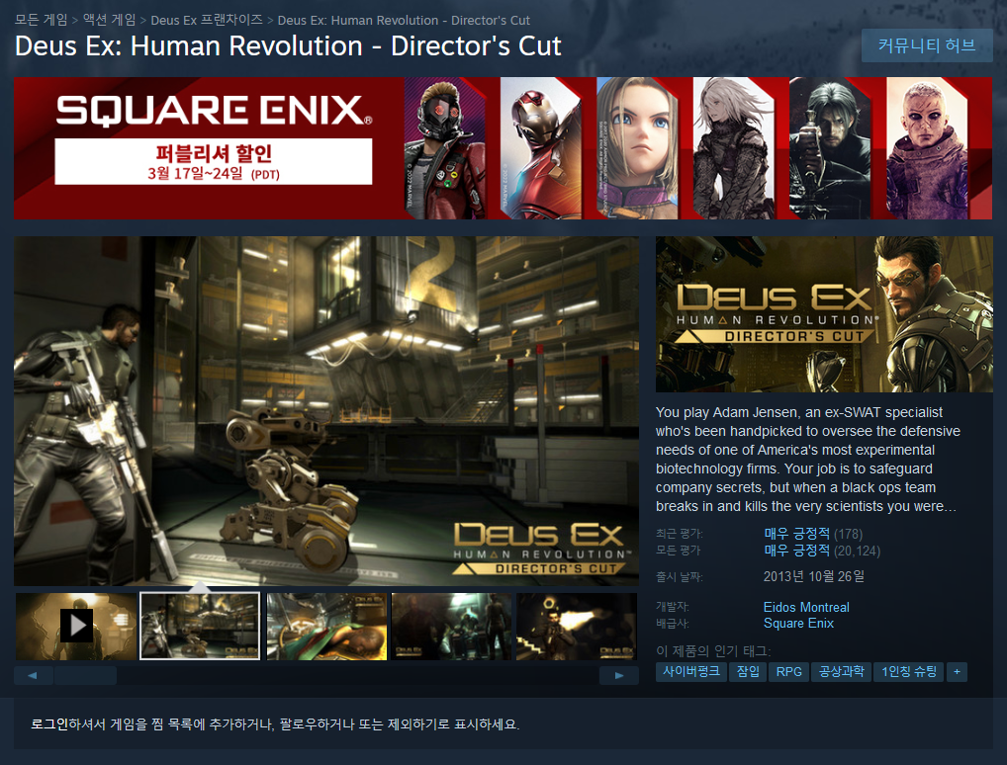Click the last breadcrumb Deus Ex: Human Revolution - Director's Cut
The height and width of the screenshot is (765, 1007).
coord(404,20)
